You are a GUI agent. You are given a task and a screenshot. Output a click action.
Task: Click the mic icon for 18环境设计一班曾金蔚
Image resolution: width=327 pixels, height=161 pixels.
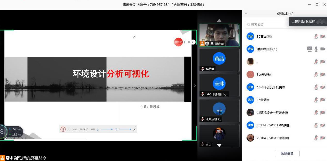[x=316, y=112]
